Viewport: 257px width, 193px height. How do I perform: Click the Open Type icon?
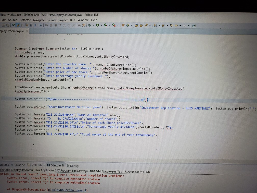coord(137,25)
